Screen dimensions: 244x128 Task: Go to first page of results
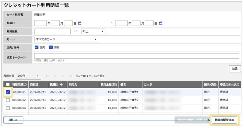tap(48, 76)
